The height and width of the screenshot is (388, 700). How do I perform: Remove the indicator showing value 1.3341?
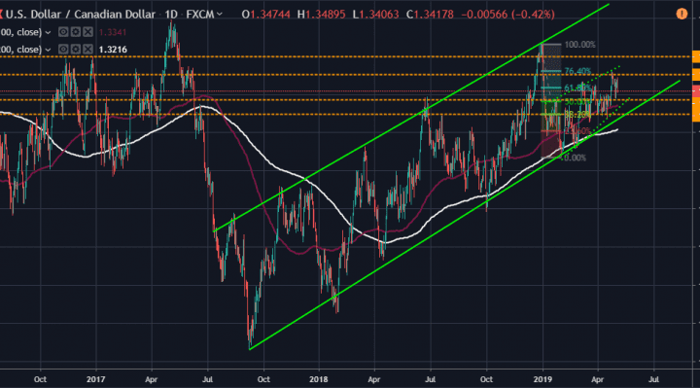[x=87, y=32]
